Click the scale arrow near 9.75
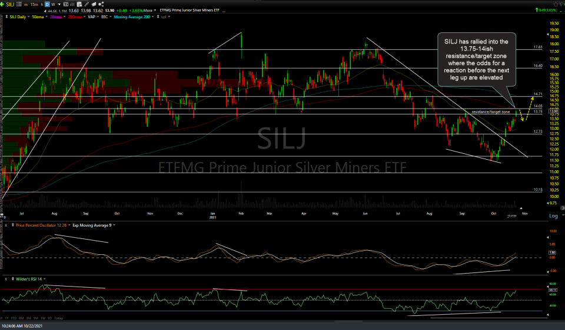 [548, 203]
